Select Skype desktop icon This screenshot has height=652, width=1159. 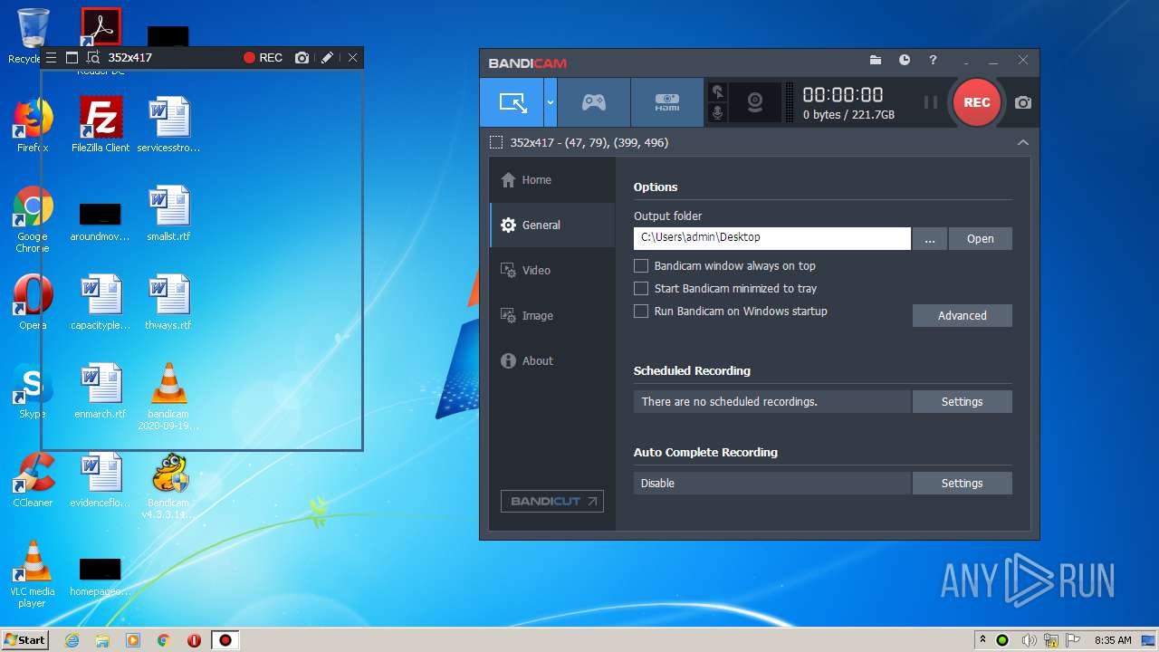pyautogui.click(x=33, y=391)
